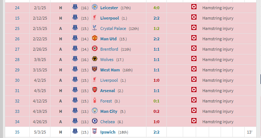Click Ipswich crest icon
Viewport: 261px width, 138px height.
point(95,131)
